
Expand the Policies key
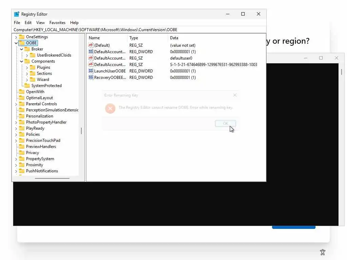(16, 134)
